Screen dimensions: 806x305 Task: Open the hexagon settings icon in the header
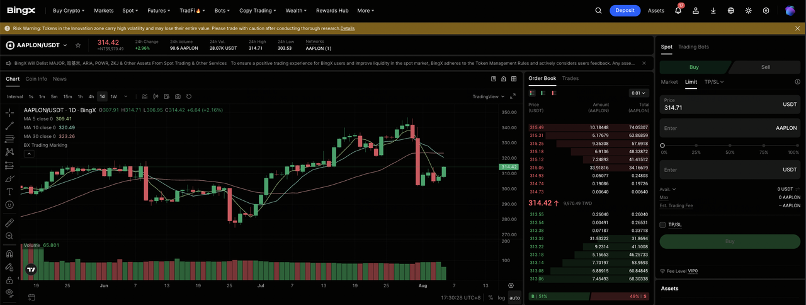[x=766, y=11]
